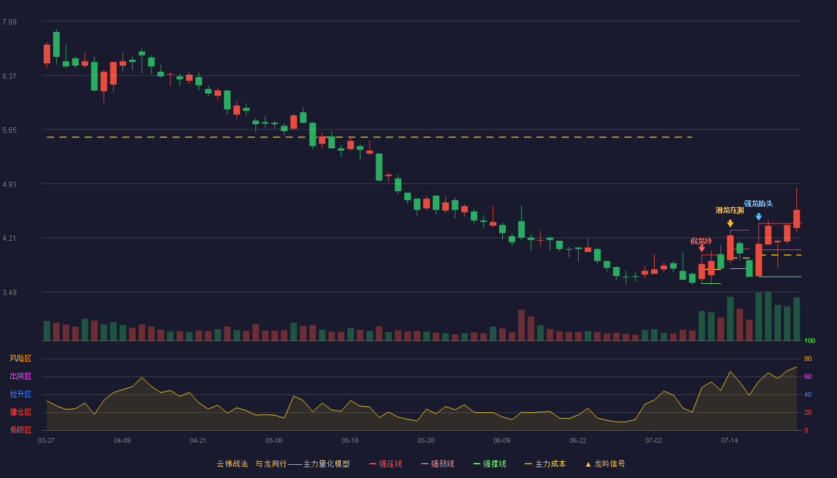Click the blue arrow marker below 强龙抬头
The height and width of the screenshot is (478, 837).
tap(759, 217)
